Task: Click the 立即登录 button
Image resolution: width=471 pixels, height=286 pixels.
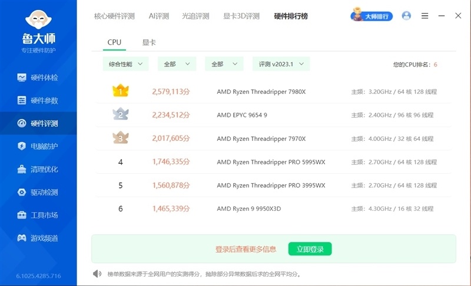Action: pyautogui.click(x=310, y=249)
